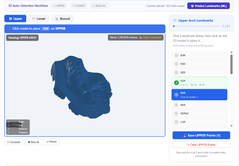
Task: Click the warning triangle beside High complexity
Action: pyautogui.click(x=141, y=38)
